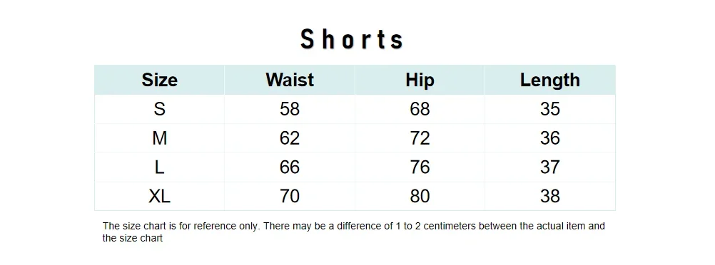
Task: Click length value 35
Action: click(550, 109)
